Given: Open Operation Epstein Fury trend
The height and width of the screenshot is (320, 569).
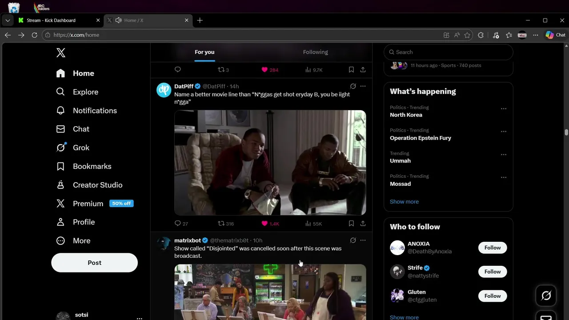Looking at the screenshot, I should [421, 138].
